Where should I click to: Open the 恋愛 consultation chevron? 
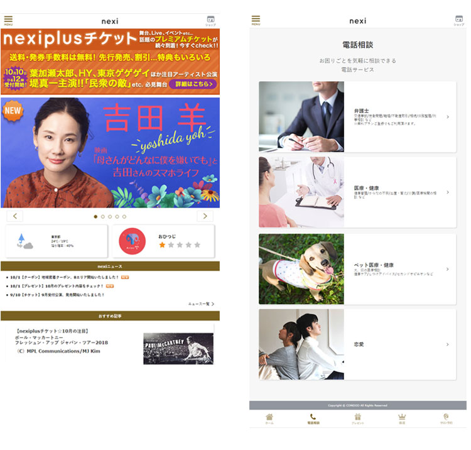tap(448, 344)
